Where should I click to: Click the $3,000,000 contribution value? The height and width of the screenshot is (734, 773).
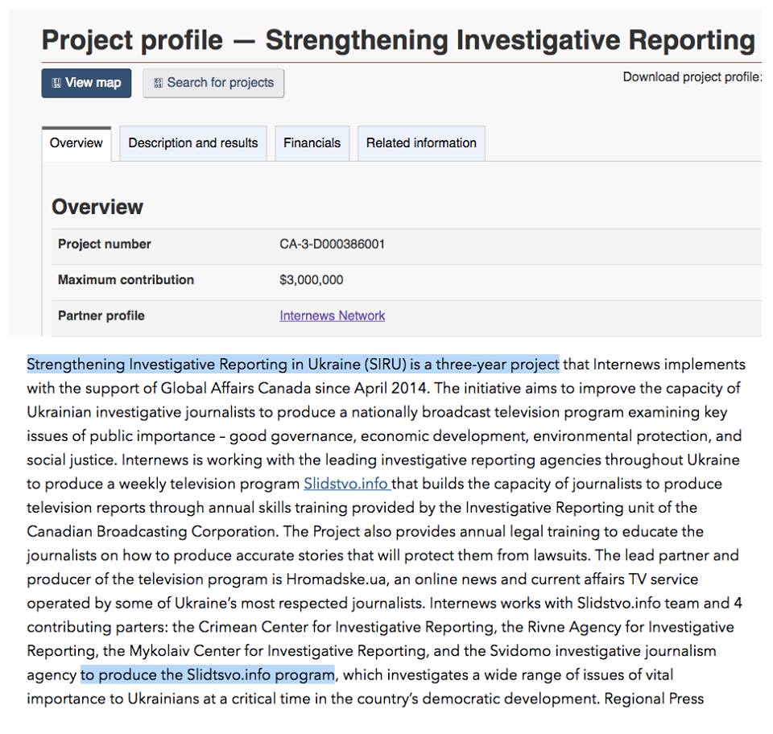pyautogui.click(x=311, y=280)
